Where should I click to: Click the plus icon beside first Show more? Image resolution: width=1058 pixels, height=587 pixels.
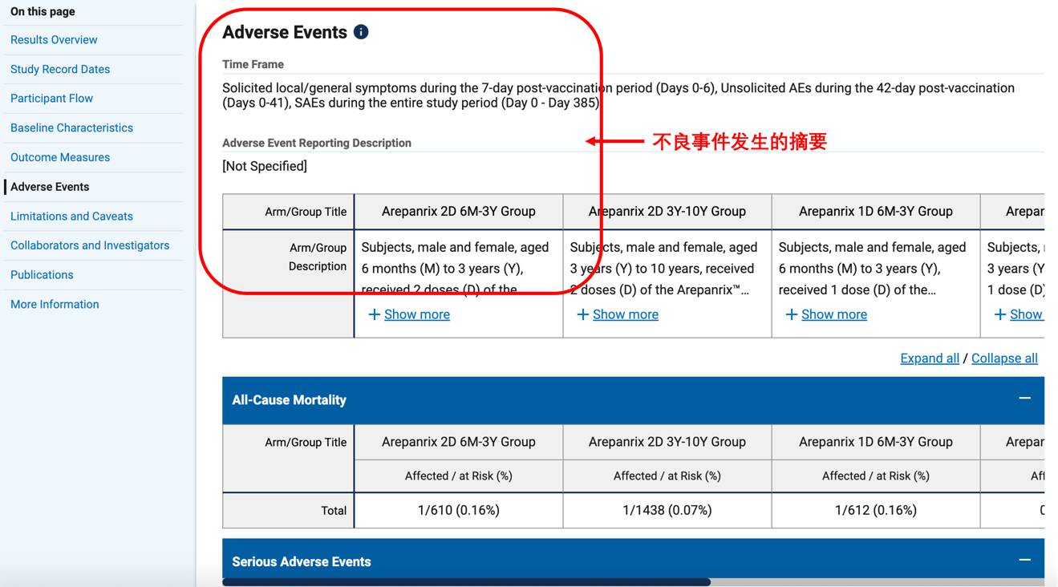tap(374, 314)
